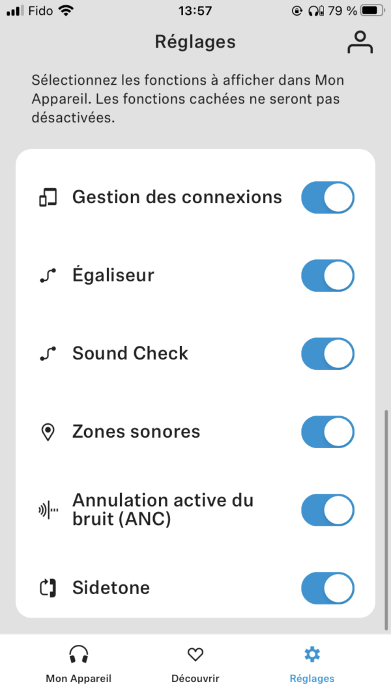The width and height of the screenshot is (391, 695).
Task: Toggle the Sound Check switch
Action: 327,354
